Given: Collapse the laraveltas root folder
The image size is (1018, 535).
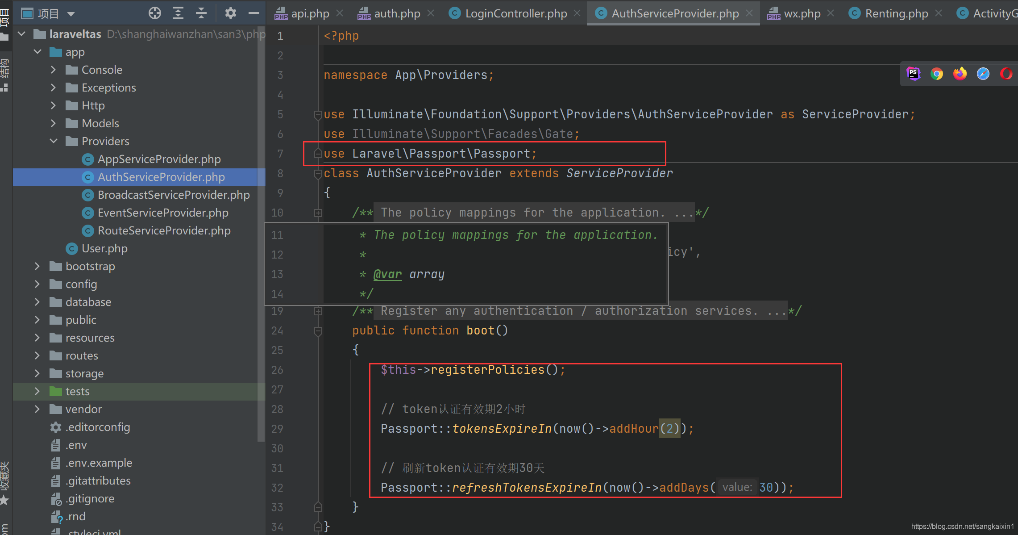Looking at the screenshot, I should (x=21, y=34).
